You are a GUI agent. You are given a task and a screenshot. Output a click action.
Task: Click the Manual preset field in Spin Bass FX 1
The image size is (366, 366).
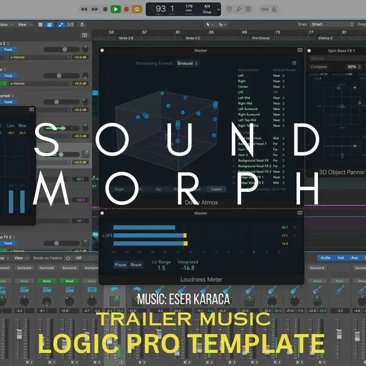coord(338,58)
